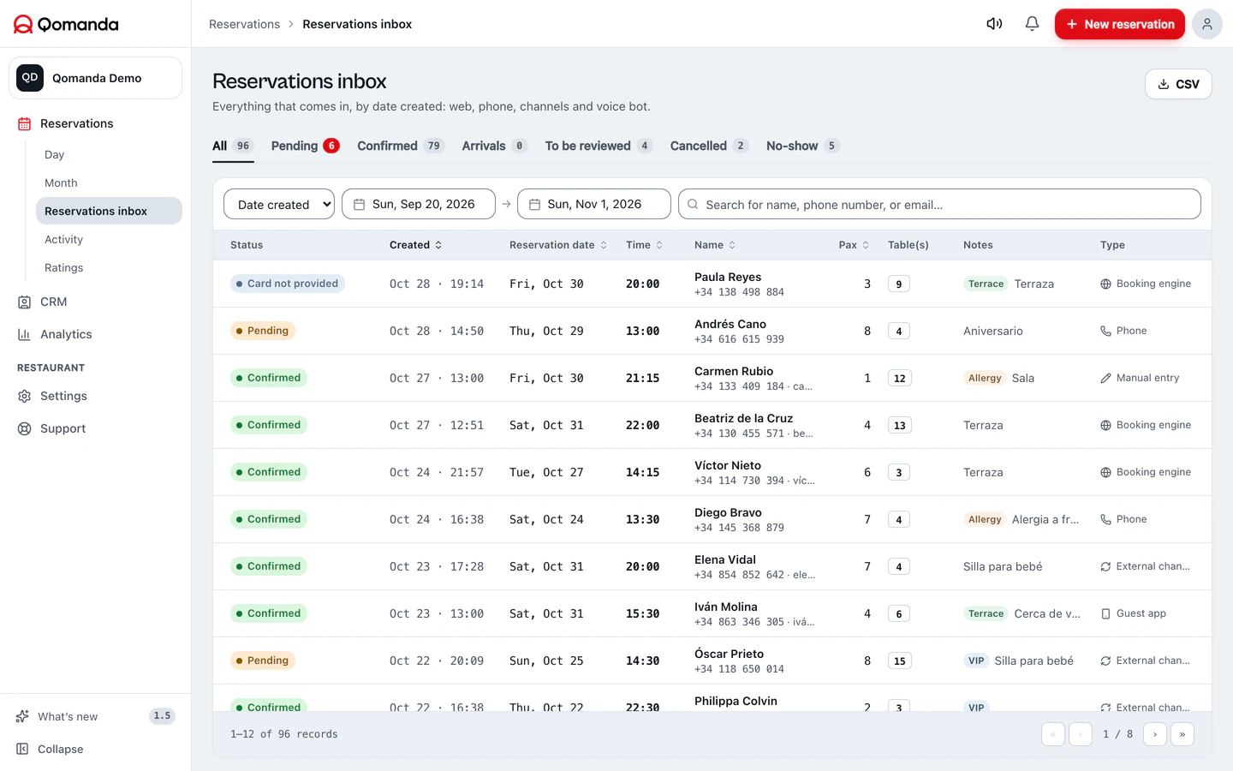Click the Booking engine globe icon for Paula Reyes
Screen dimensions: 1233x771
point(1105,284)
